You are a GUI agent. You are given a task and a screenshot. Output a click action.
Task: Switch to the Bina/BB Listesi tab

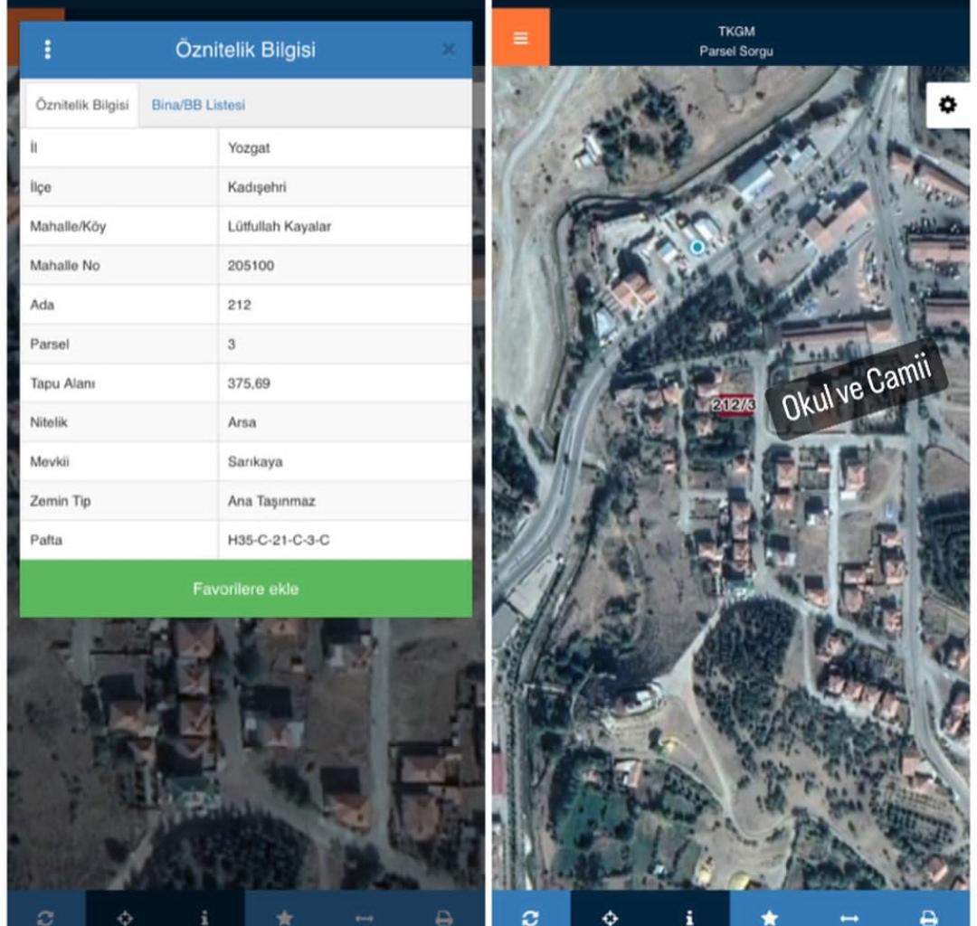click(x=198, y=105)
